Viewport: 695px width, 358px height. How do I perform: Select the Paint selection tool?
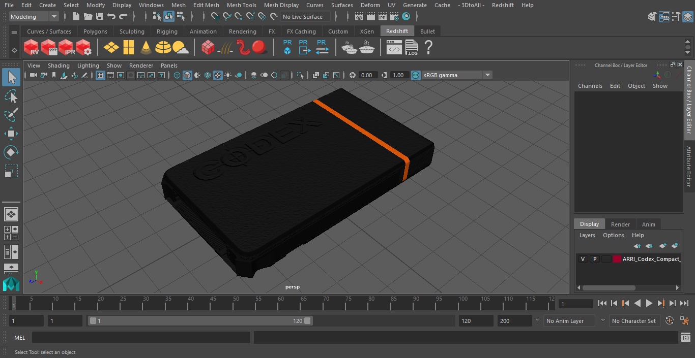pyautogui.click(x=11, y=115)
